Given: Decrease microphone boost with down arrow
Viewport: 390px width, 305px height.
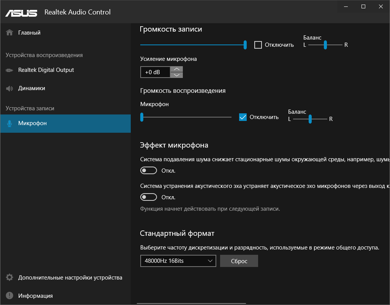Looking at the screenshot, I should point(177,75).
